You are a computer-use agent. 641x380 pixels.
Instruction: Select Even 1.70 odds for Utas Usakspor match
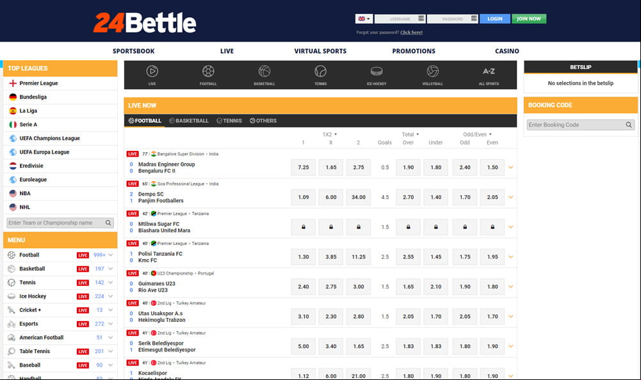click(492, 317)
